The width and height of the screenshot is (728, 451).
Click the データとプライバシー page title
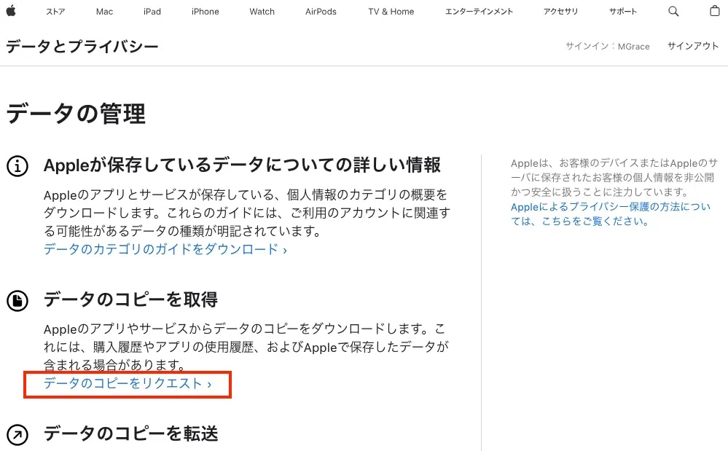pos(82,47)
